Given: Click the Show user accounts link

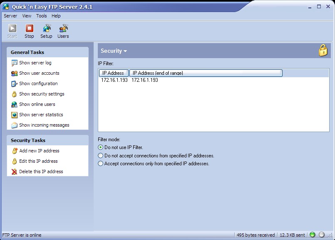Looking at the screenshot, I should 39,73.
